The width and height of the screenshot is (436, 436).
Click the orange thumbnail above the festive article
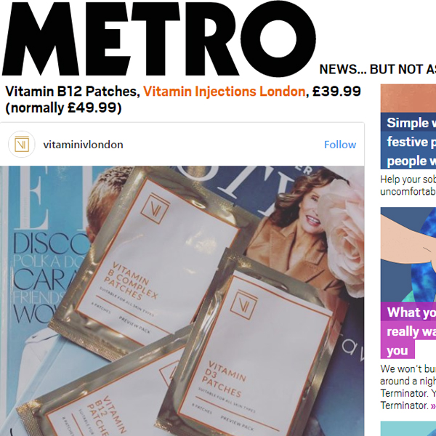click(x=408, y=98)
